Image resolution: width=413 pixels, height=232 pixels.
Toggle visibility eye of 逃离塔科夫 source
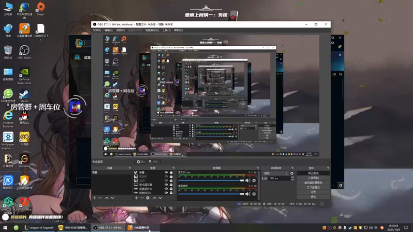tap(166, 189)
